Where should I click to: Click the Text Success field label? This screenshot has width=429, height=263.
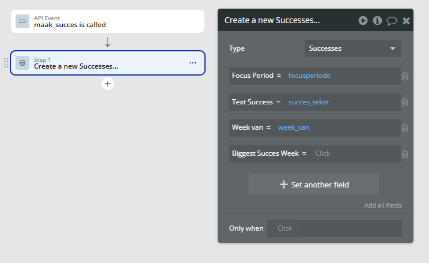pos(252,102)
